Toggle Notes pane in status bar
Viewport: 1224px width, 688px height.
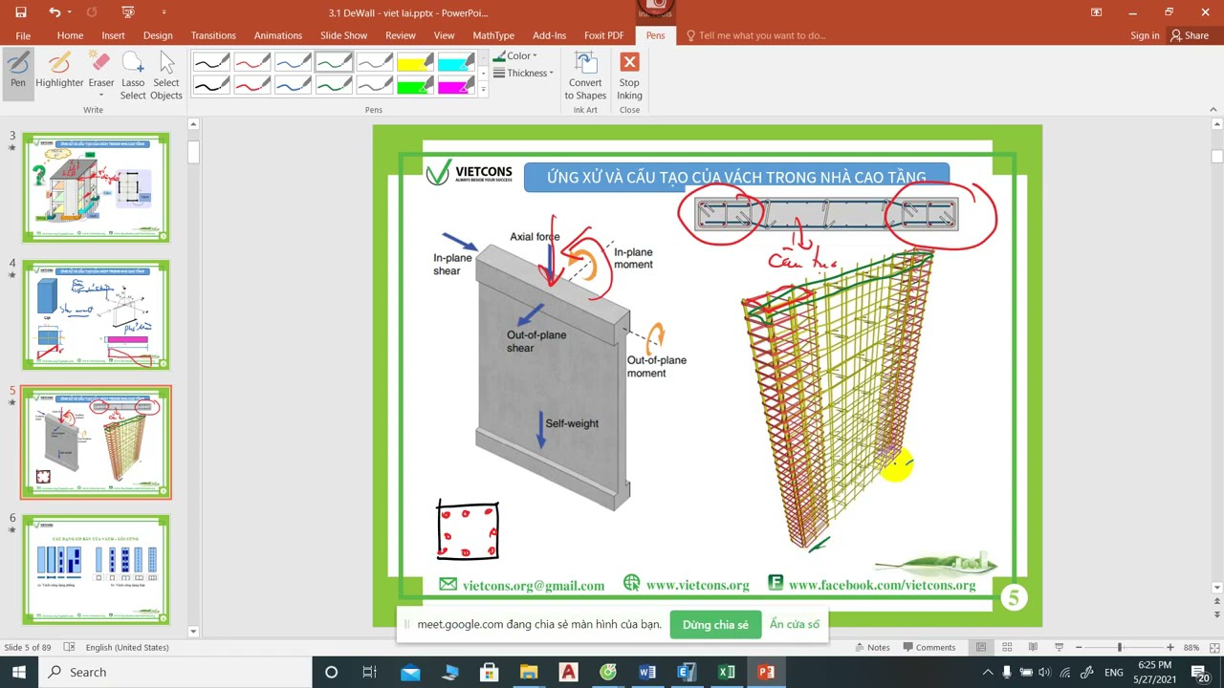pos(872,647)
